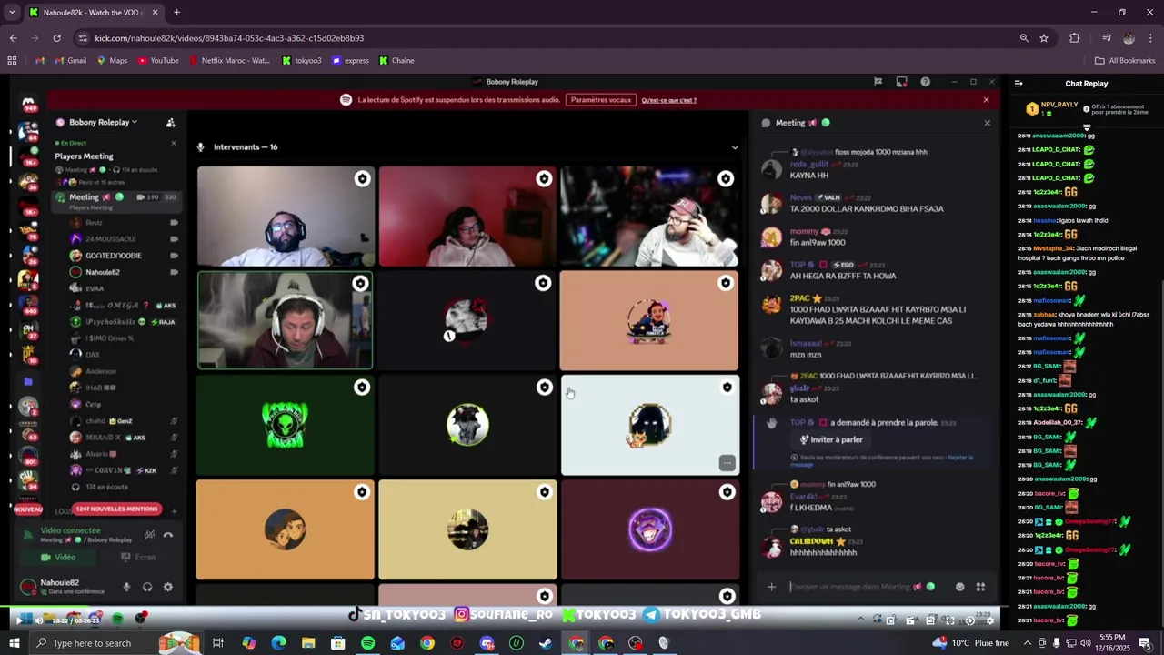Toggle noise suppression icon in voice panel
The height and width of the screenshot is (655, 1164).
click(x=149, y=535)
